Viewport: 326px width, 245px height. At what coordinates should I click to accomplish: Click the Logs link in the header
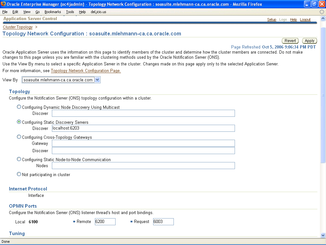pos(283,19)
